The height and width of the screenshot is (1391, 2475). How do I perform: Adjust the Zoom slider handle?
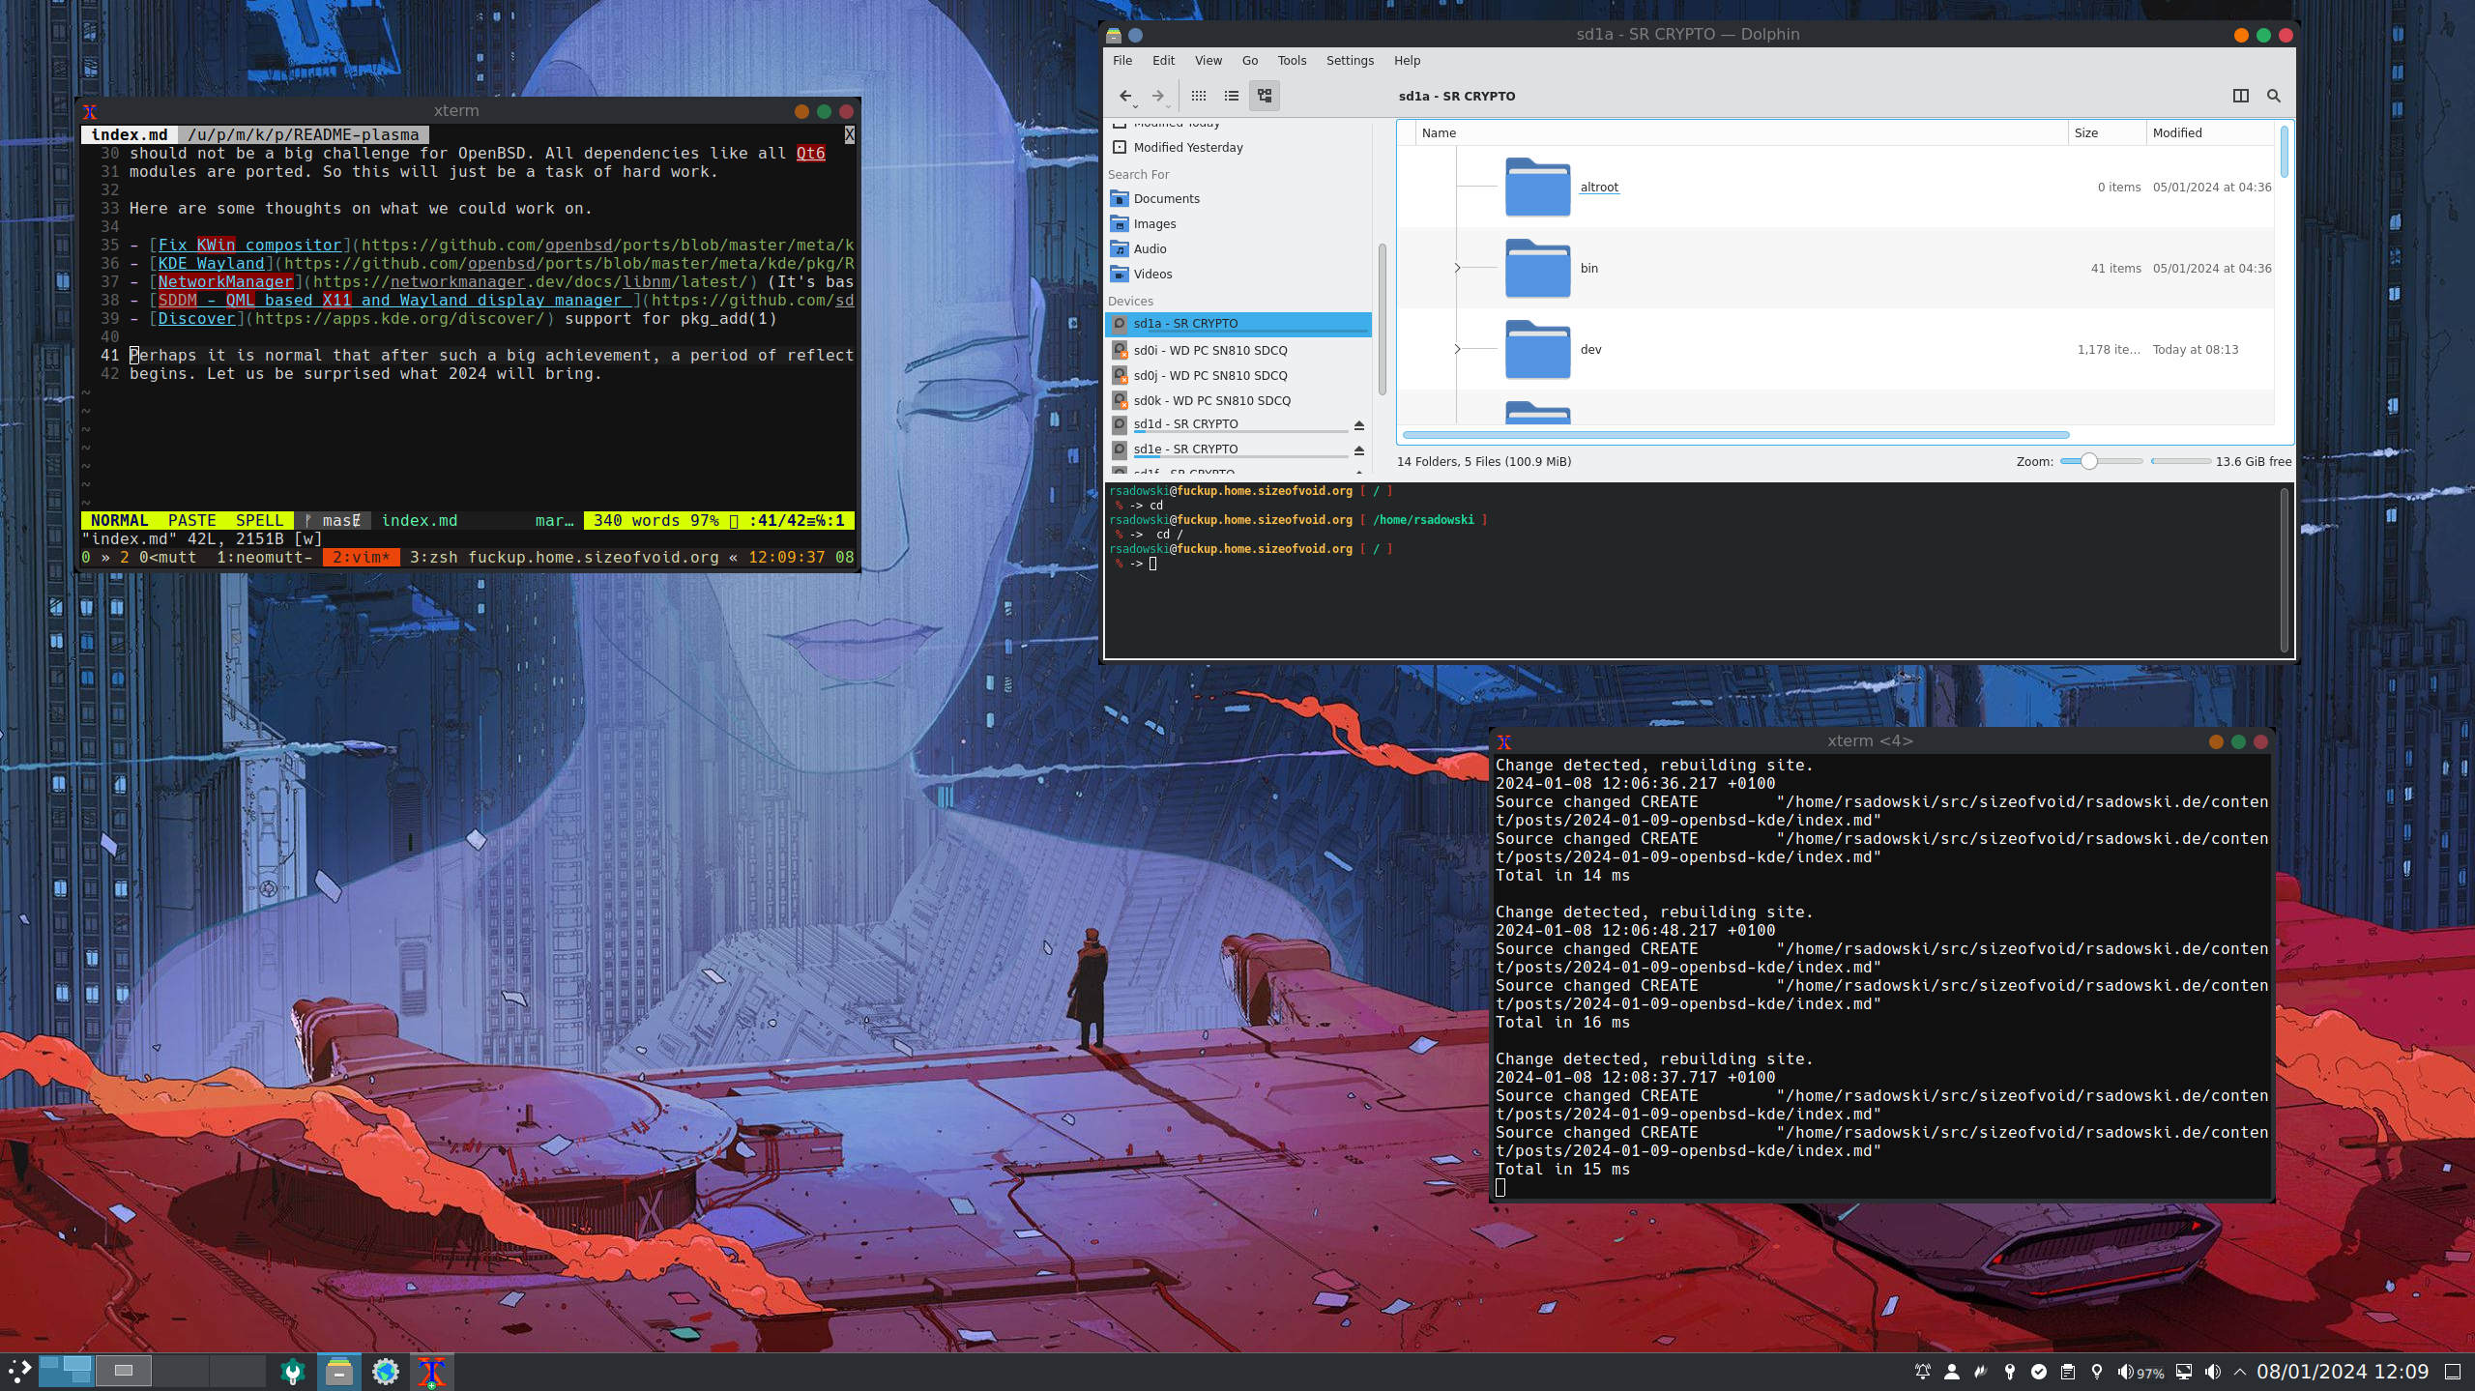point(2088,461)
